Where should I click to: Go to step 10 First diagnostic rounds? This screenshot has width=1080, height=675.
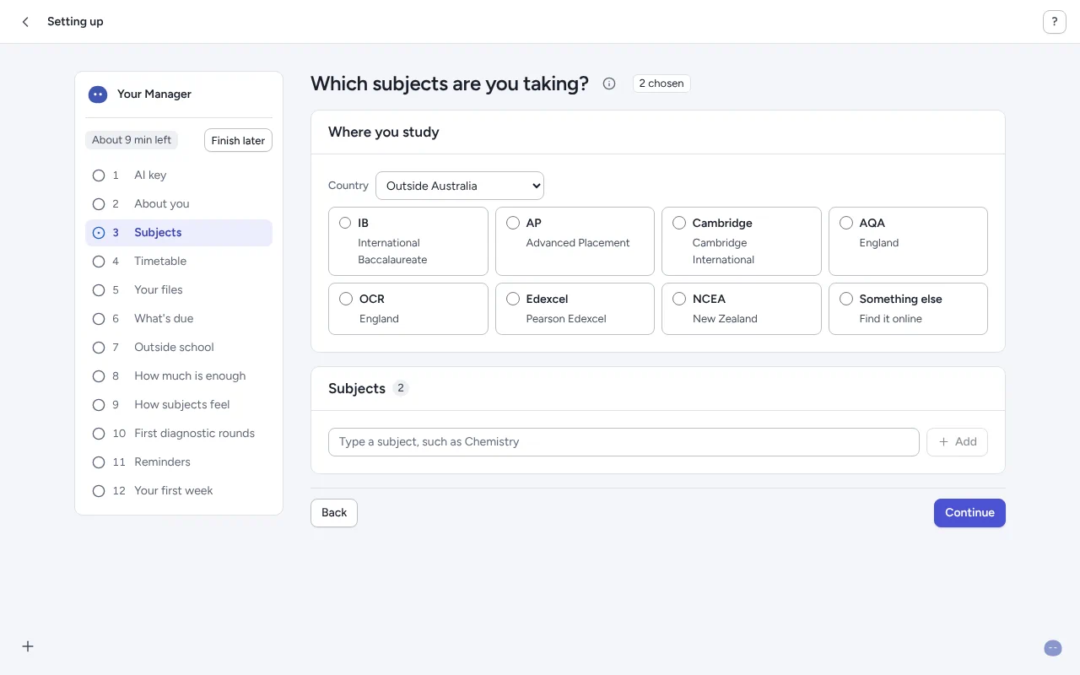[x=179, y=434]
